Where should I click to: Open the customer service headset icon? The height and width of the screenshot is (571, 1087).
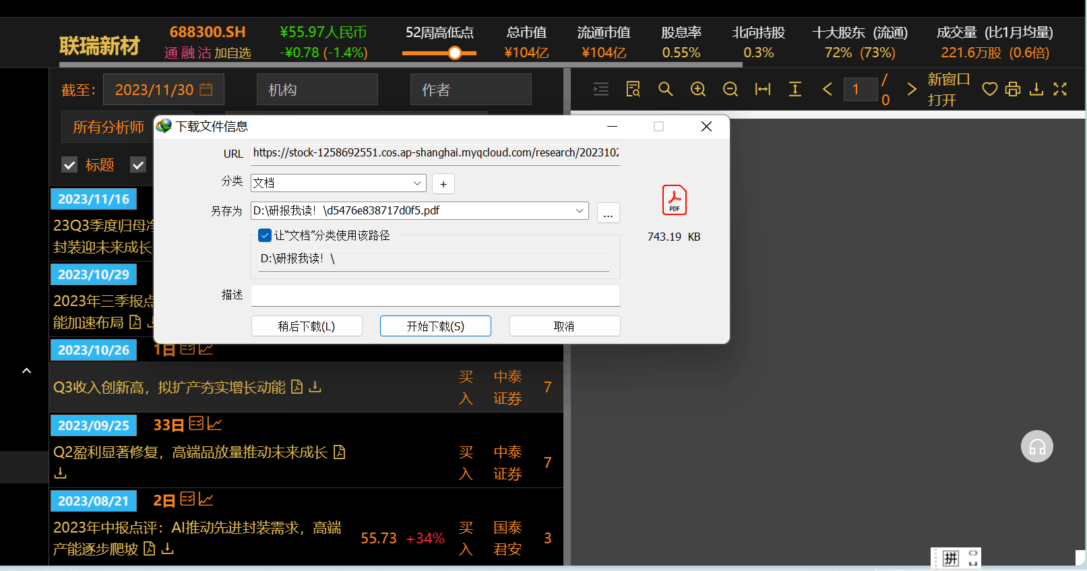(x=1037, y=446)
